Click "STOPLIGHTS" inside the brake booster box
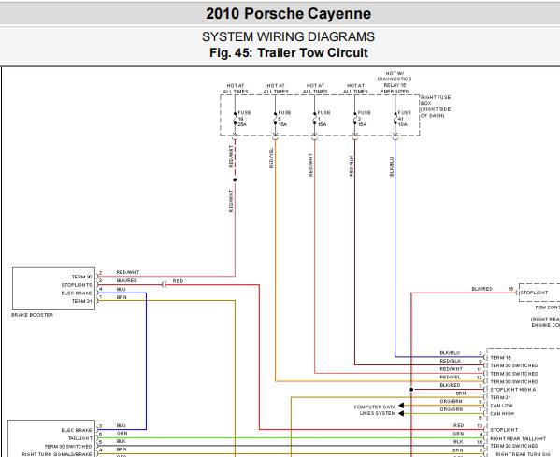The image size is (560, 457). (x=77, y=285)
